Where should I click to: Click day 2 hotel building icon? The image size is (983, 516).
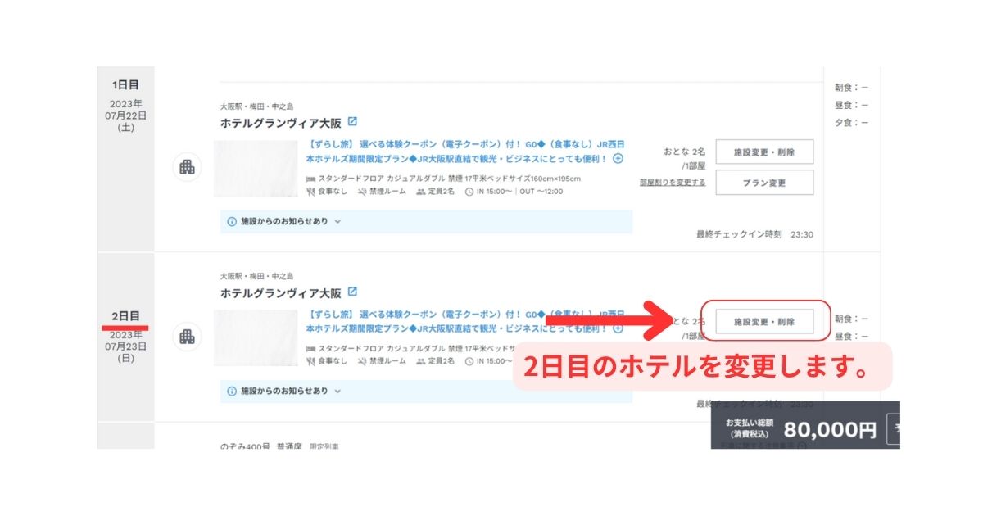click(187, 337)
